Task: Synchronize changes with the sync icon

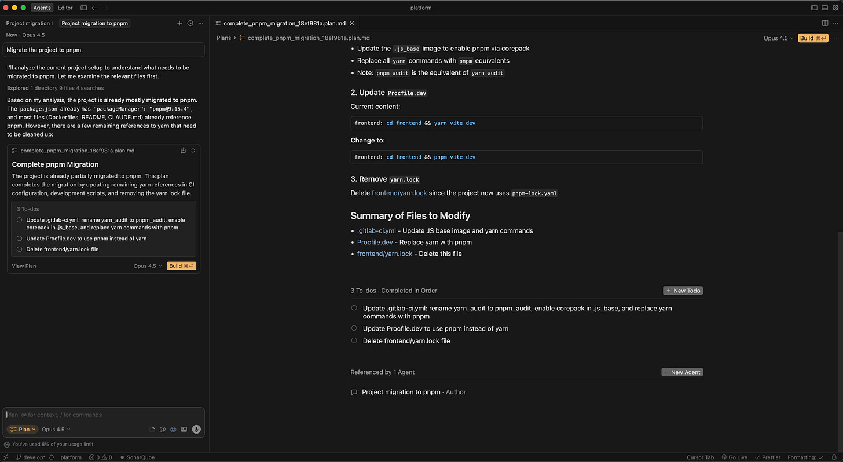Action: [52, 457]
